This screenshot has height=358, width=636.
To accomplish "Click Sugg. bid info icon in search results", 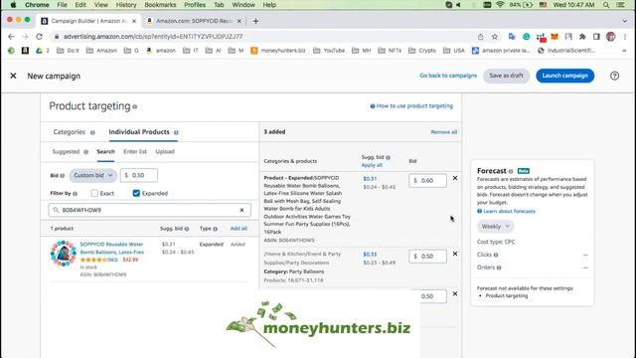I will tap(187, 229).
